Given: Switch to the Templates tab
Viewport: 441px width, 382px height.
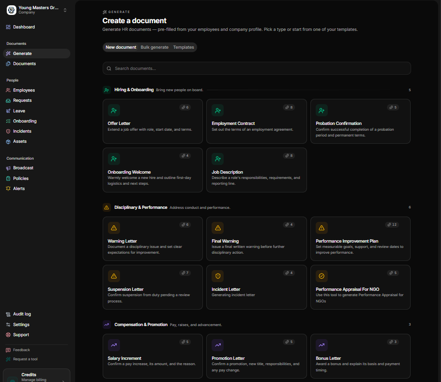Looking at the screenshot, I should 184,47.
